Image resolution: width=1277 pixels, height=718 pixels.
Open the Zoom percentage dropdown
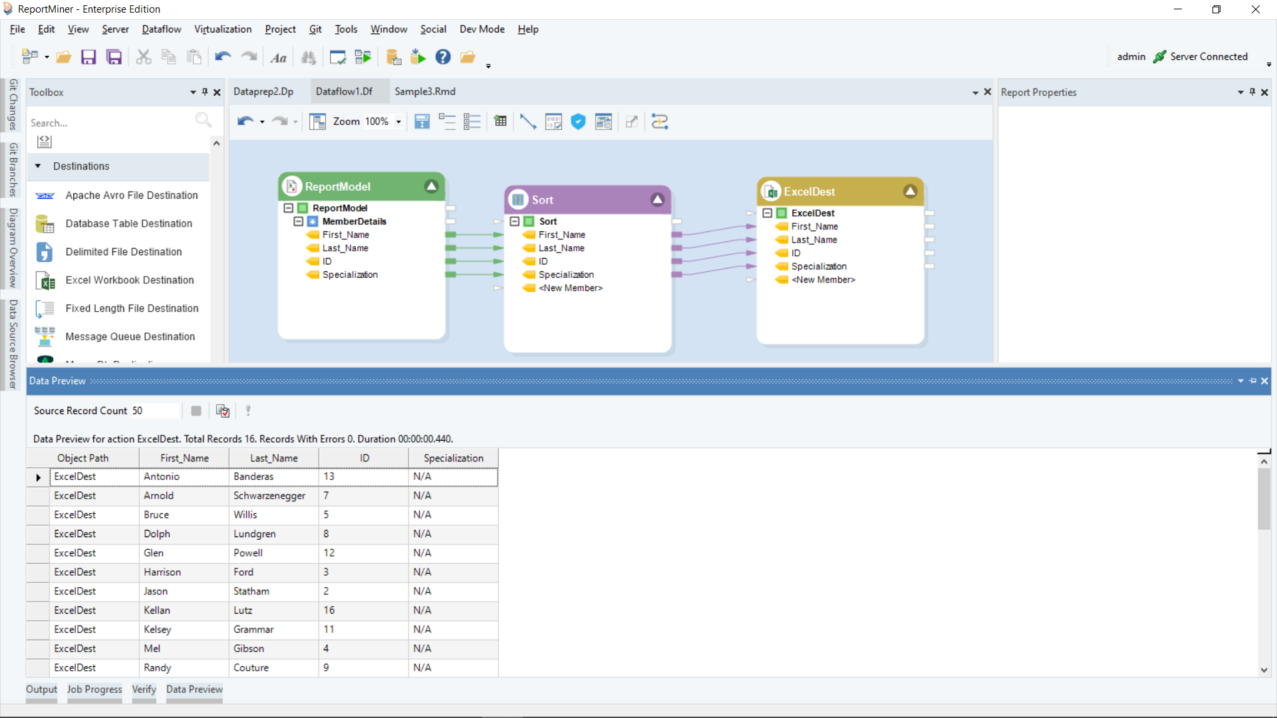coord(398,122)
